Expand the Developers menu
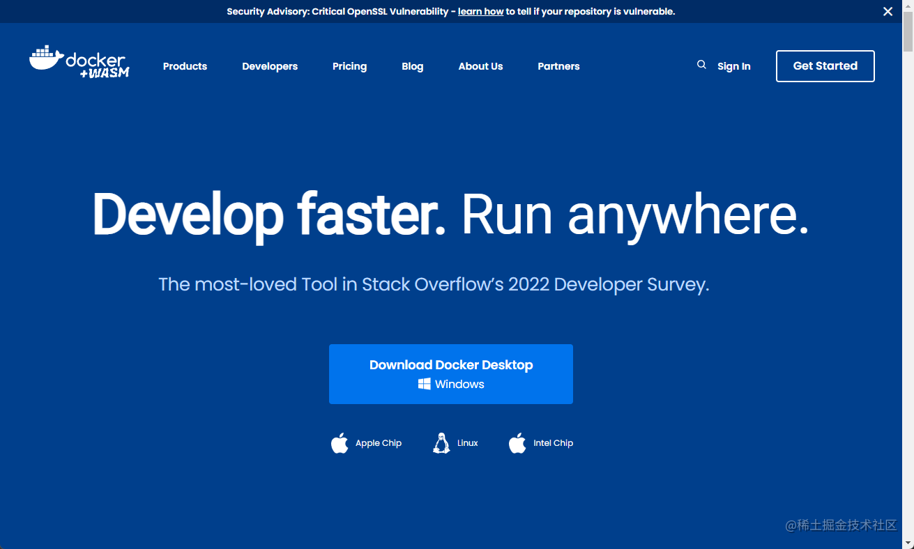Screen dimensions: 914x549 click(x=270, y=66)
